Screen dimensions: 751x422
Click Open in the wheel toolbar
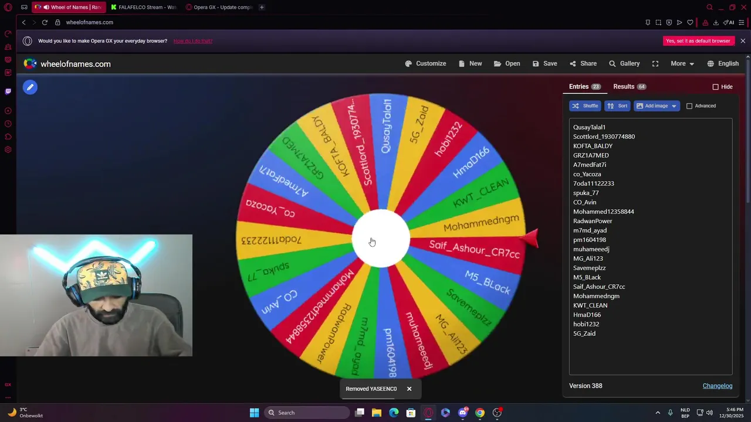(507, 63)
